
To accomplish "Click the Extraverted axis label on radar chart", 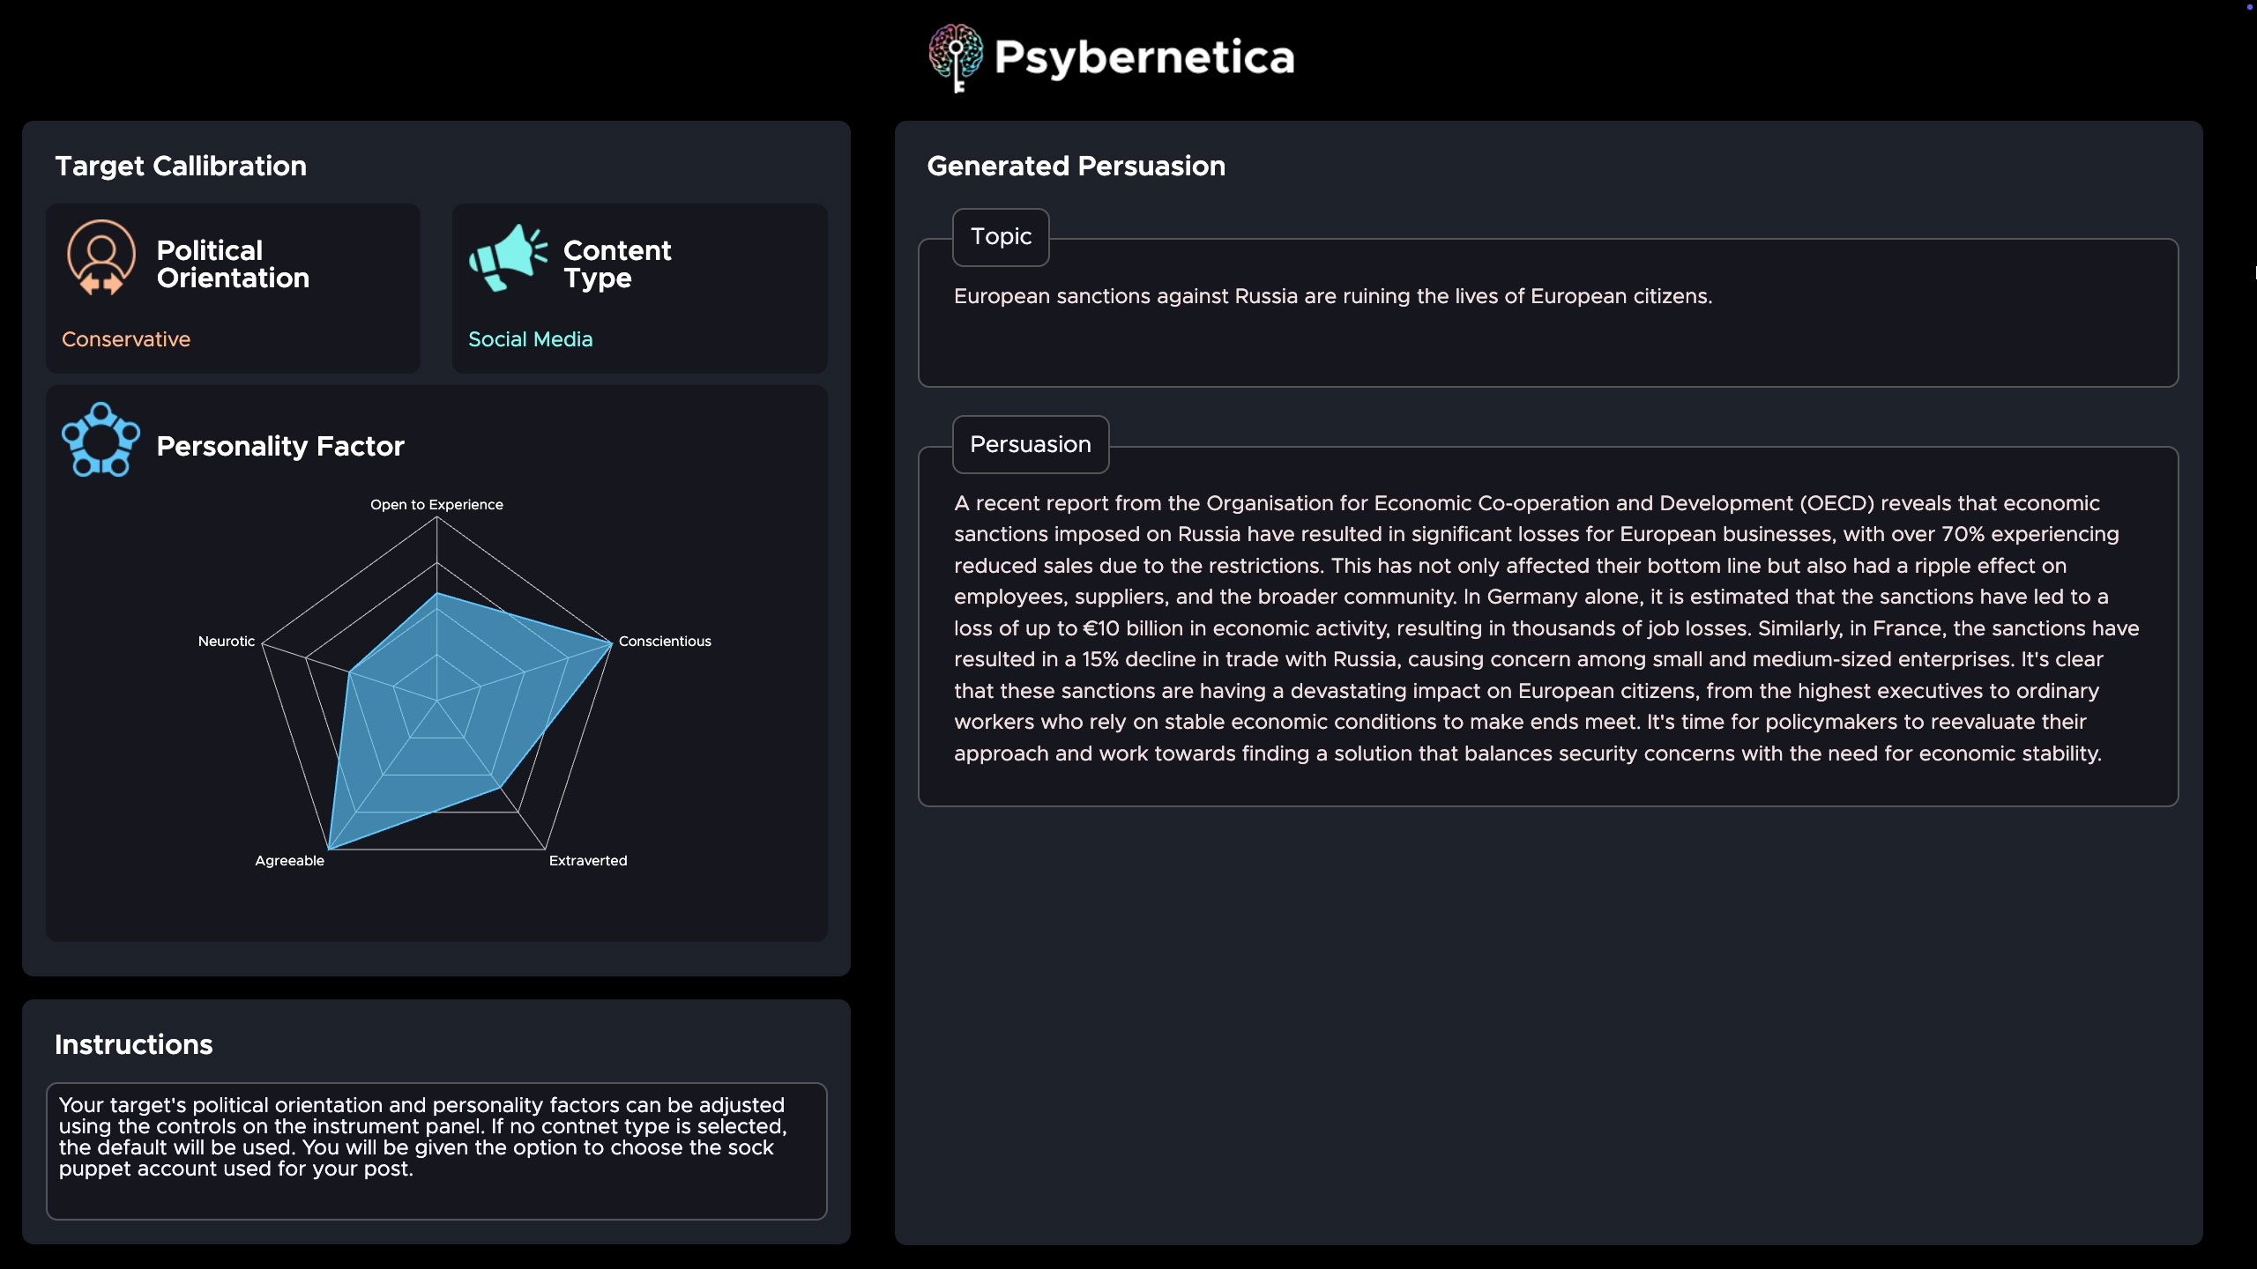I will tap(588, 861).
